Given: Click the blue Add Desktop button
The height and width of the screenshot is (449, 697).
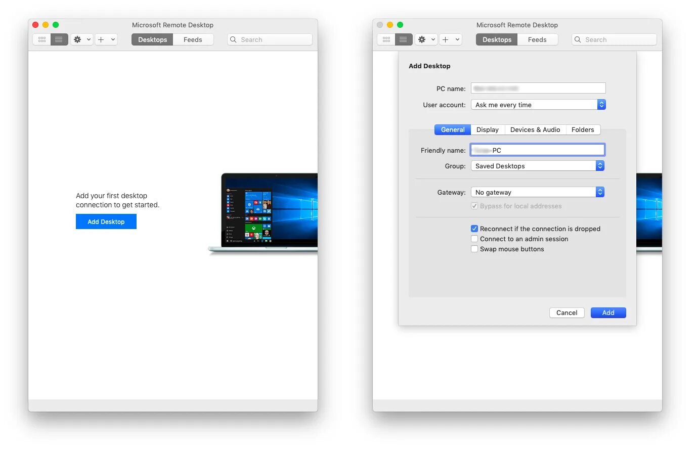Looking at the screenshot, I should tap(106, 221).
